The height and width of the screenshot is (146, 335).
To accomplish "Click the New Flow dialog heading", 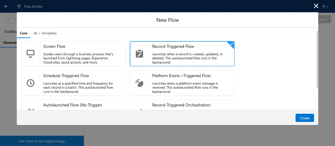I will click(167, 20).
